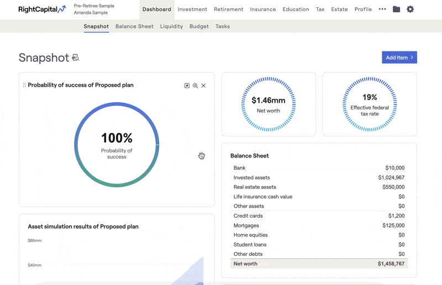Image resolution: width=442 pixels, height=285 pixels.
Task: Click the $1,458,767 net worth value
Action: [x=391, y=263]
